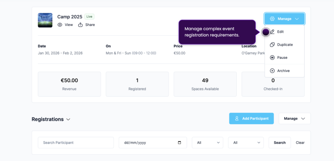Choose Edit from the Manage menu
The width and height of the screenshot is (334, 161).
tap(284, 32)
